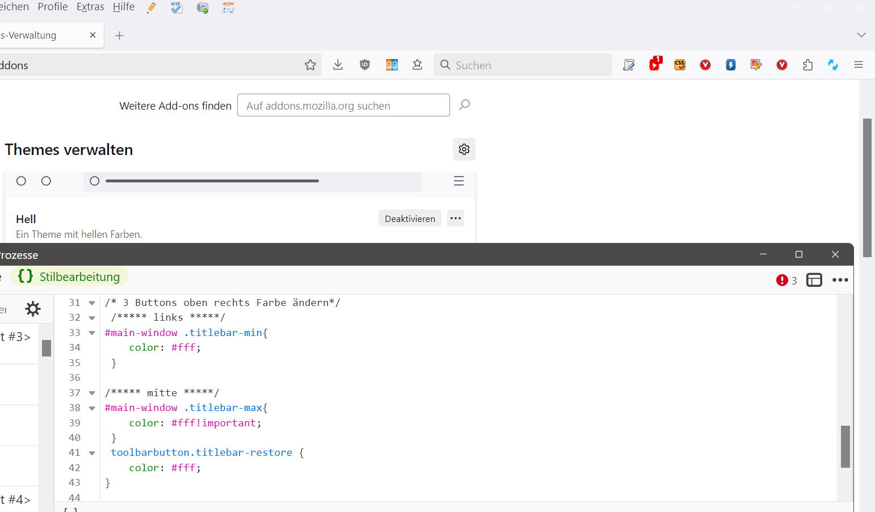Toggle the devtools frame selector icon

[x=814, y=280]
